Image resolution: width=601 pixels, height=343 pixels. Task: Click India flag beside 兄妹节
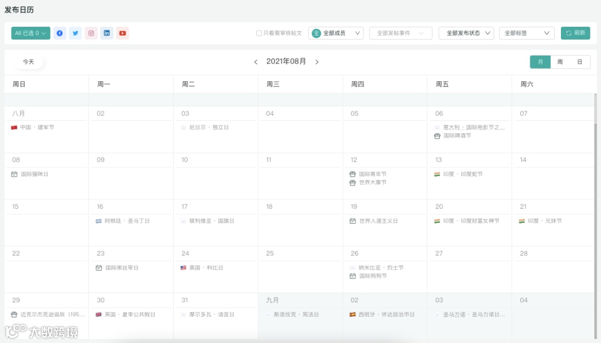coord(521,221)
